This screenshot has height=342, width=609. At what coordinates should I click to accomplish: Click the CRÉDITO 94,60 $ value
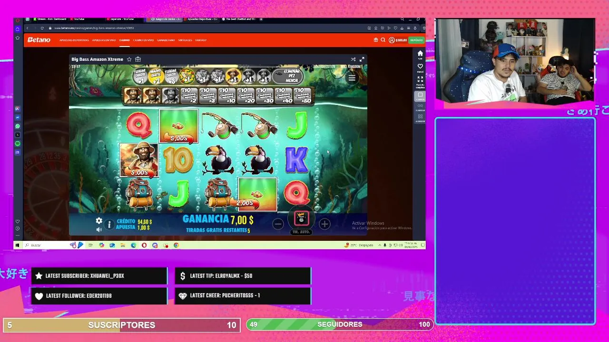point(145,222)
